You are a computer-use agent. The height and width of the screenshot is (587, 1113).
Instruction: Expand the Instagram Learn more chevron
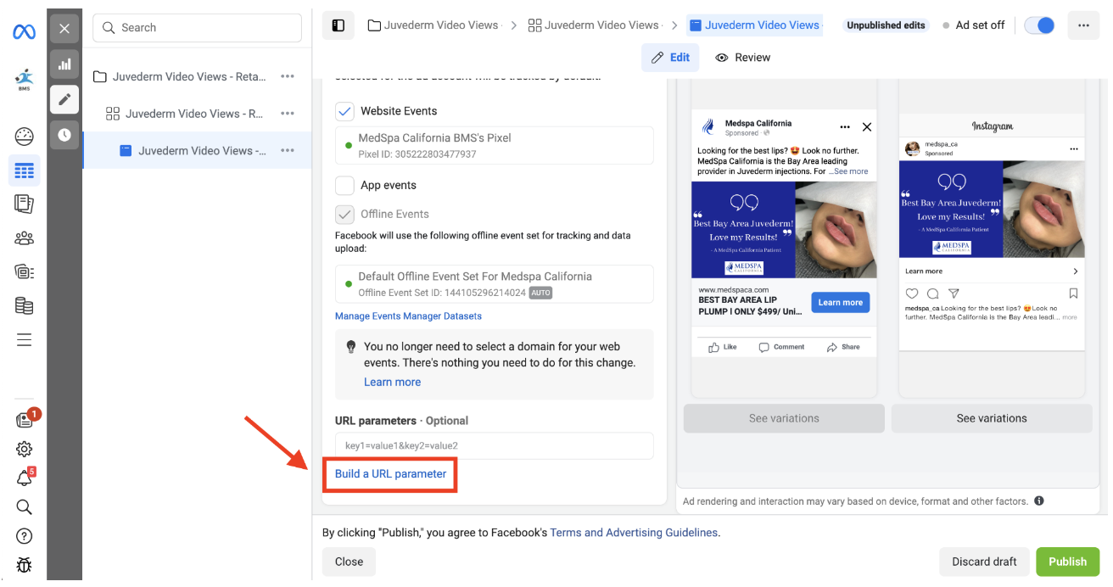click(x=1076, y=271)
